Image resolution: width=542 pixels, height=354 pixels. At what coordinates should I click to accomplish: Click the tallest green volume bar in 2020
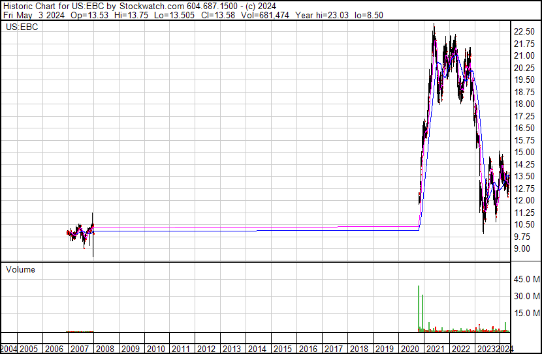(419, 308)
